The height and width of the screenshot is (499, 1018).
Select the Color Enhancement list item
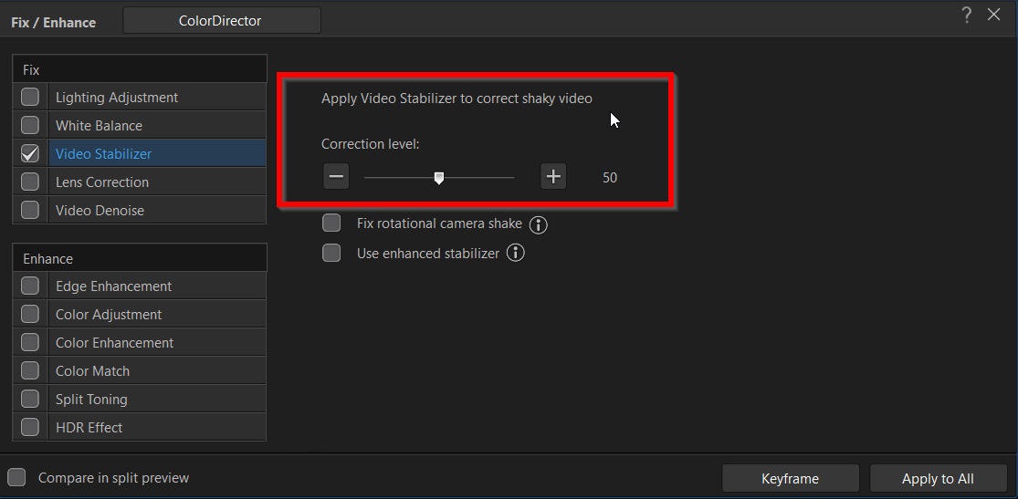[157, 342]
